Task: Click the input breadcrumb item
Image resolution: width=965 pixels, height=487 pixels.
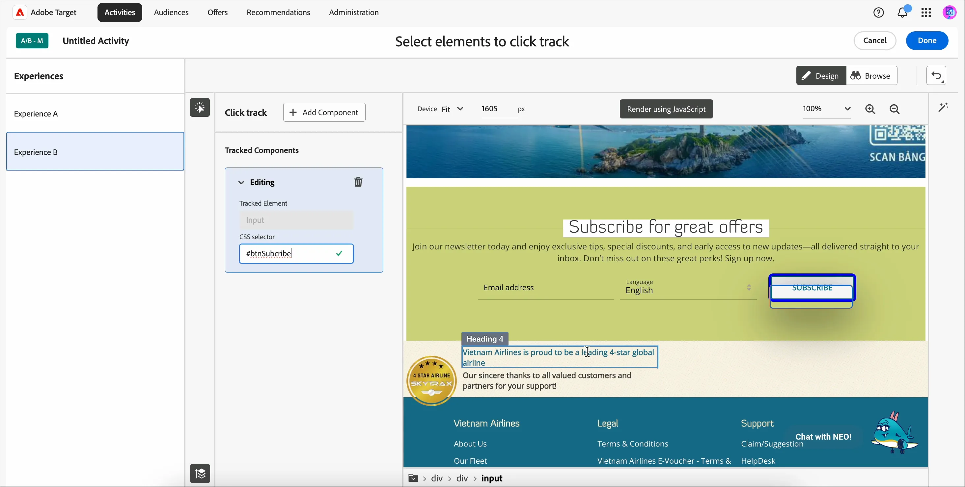Action: click(x=492, y=478)
